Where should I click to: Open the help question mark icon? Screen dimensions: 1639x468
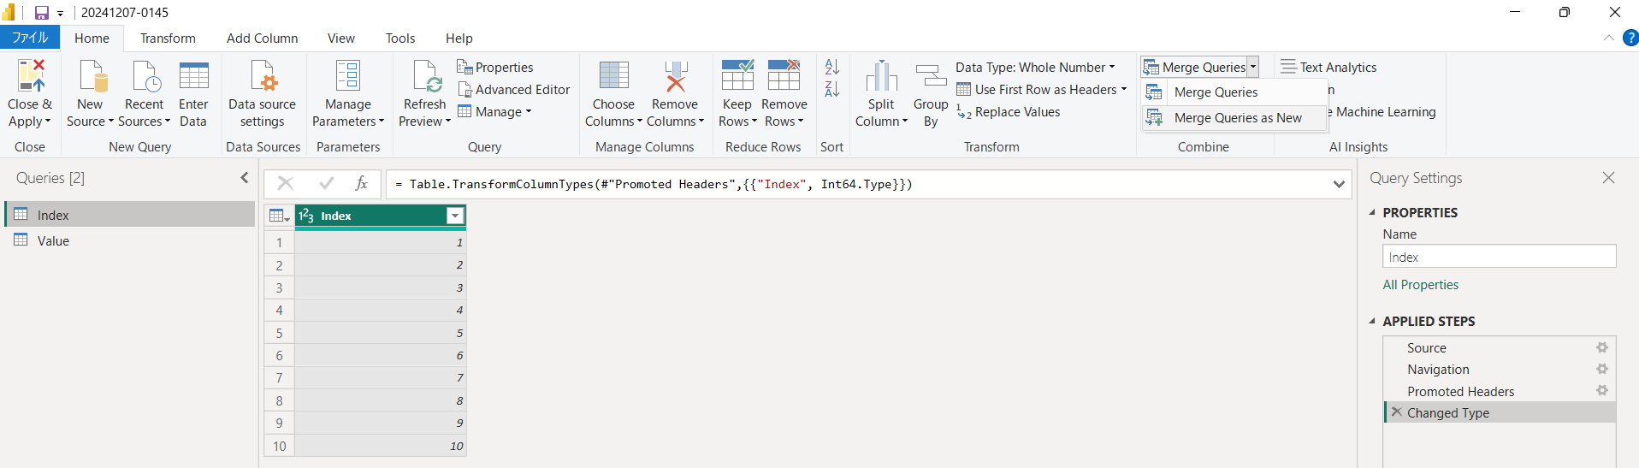1630,38
